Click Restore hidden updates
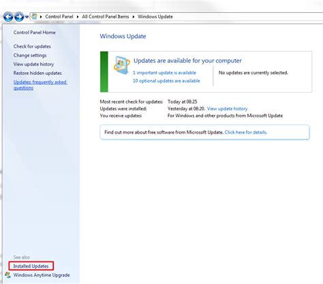 pyautogui.click(x=37, y=73)
